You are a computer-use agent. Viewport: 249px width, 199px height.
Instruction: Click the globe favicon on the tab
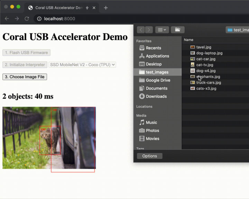pyautogui.click(x=30, y=8)
